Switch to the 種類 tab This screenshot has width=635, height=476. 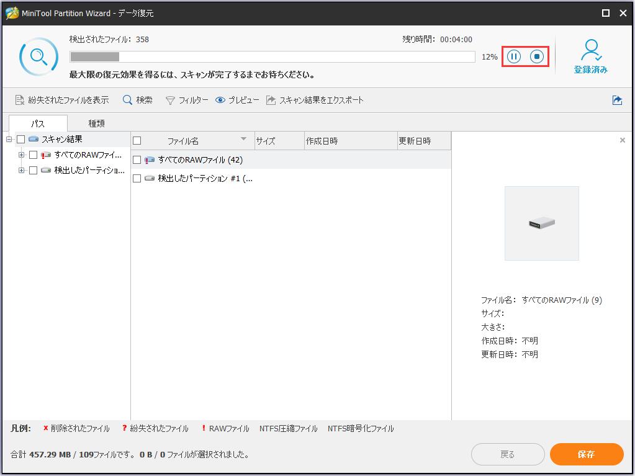[x=96, y=123]
